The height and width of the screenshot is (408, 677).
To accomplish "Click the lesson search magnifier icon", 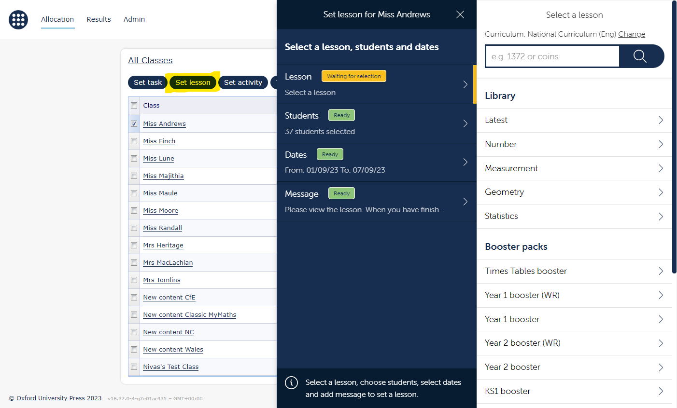I will click(x=640, y=56).
